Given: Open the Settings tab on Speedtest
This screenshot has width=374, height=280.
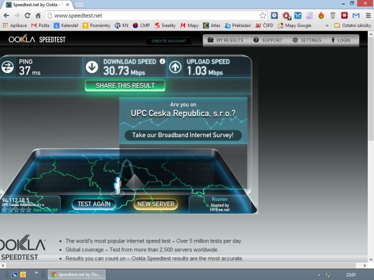Looking at the screenshot, I should (x=307, y=40).
